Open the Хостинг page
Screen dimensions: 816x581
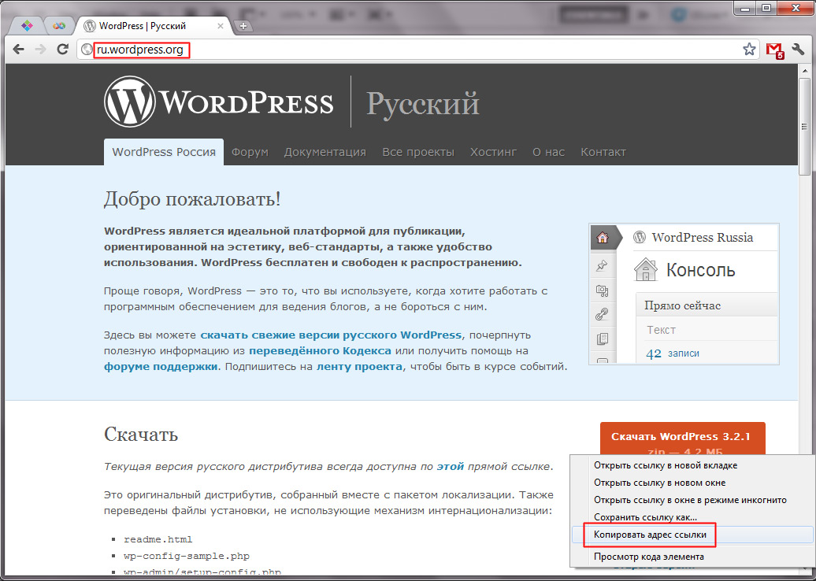click(493, 153)
